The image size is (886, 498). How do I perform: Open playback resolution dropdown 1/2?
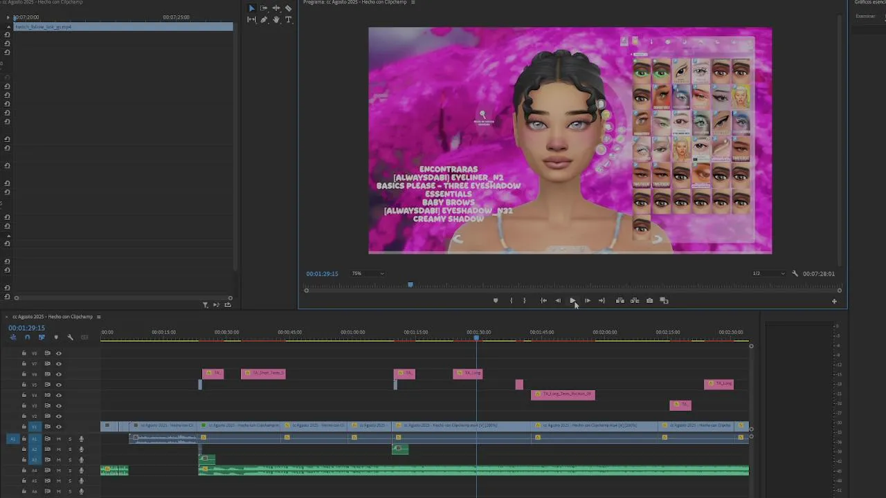[x=768, y=273]
